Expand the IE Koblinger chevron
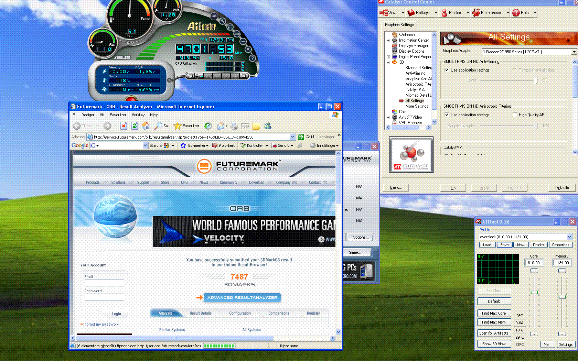 [x=339, y=135]
